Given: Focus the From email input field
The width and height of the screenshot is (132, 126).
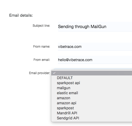Looking at the screenshot, I should [x=95, y=60].
